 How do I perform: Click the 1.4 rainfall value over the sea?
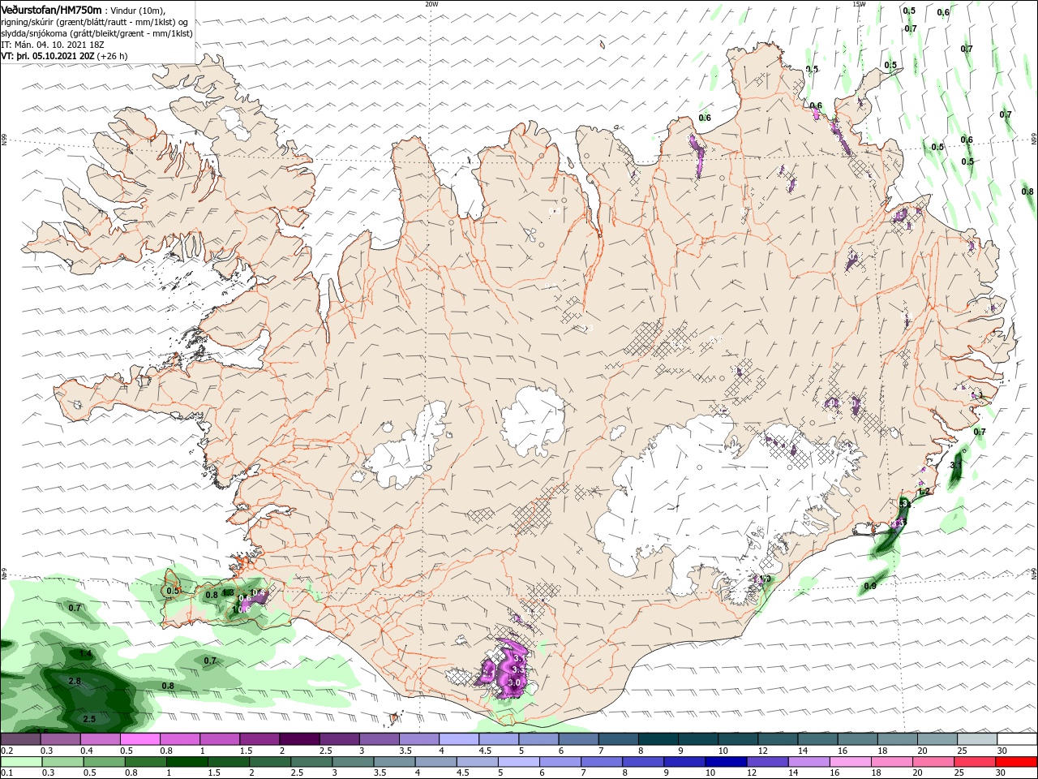pyautogui.click(x=86, y=653)
